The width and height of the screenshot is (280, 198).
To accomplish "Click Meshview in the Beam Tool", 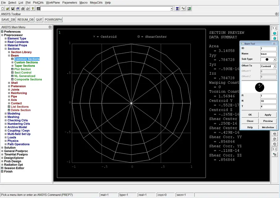I will click(x=268, y=127).
